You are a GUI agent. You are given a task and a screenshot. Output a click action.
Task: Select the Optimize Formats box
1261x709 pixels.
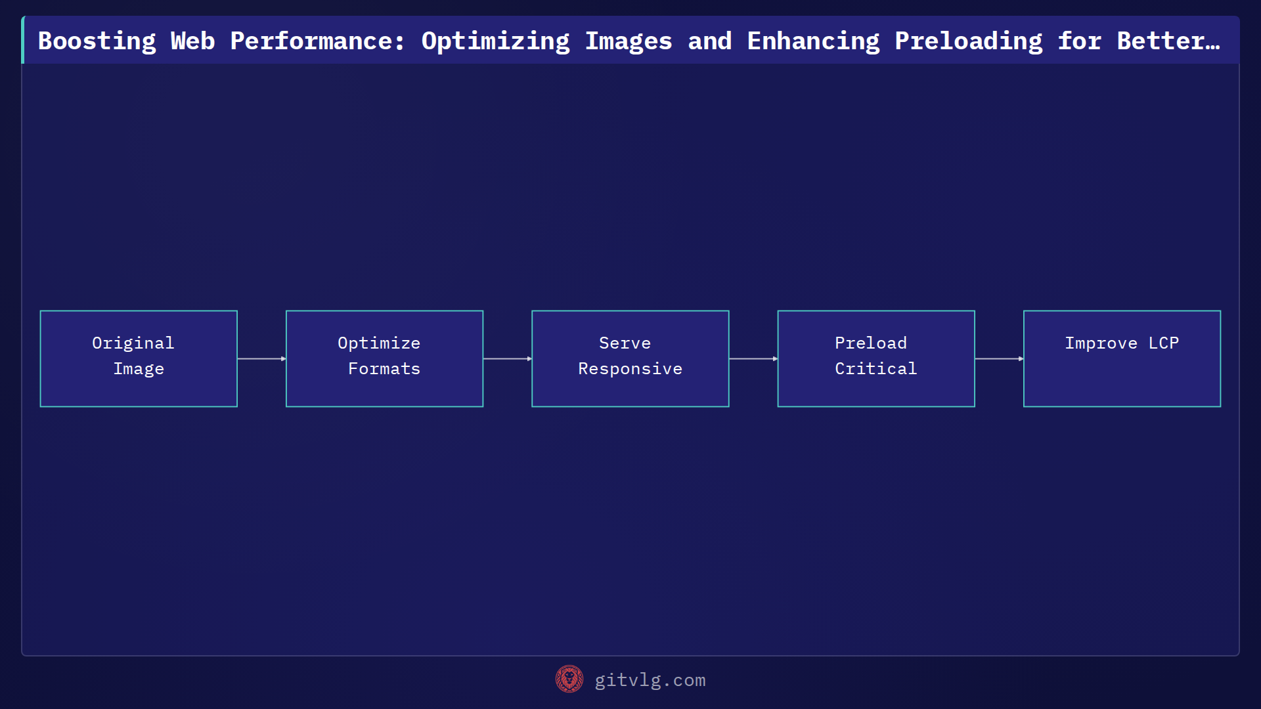click(384, 358)
